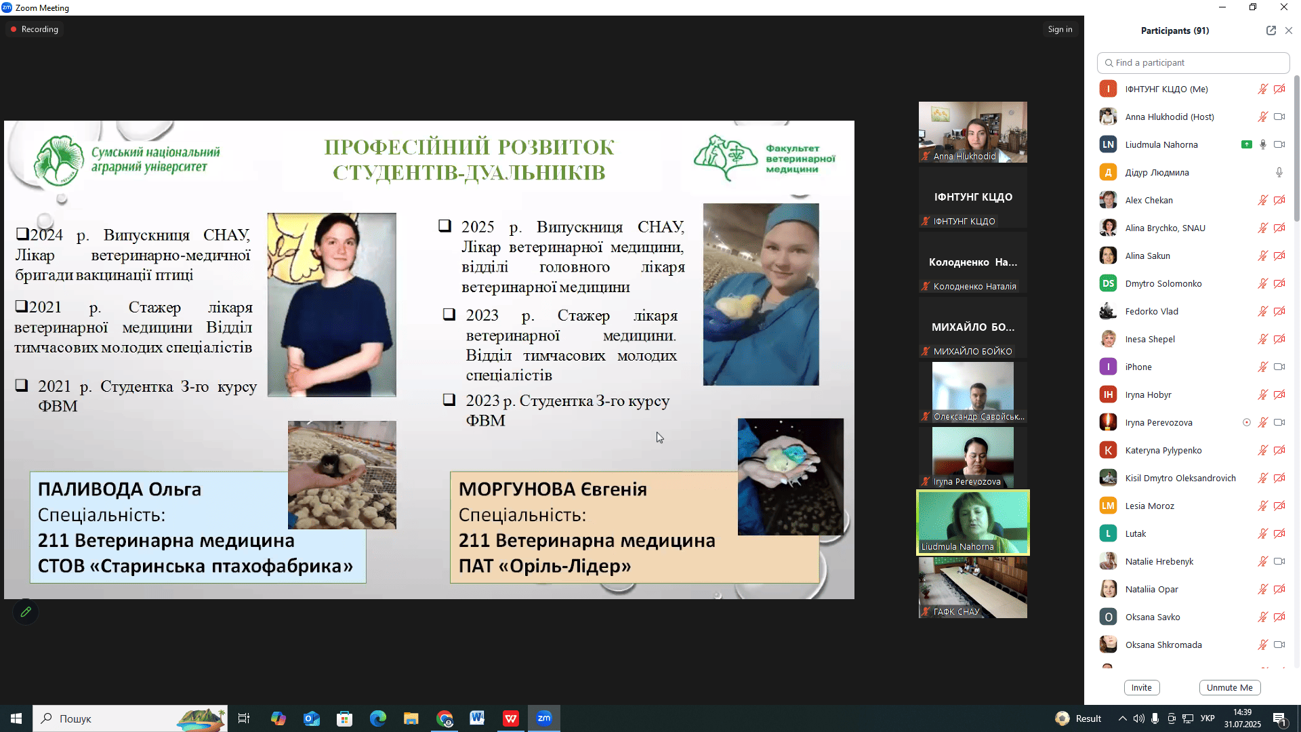This screenshot has height=732, width=1301.
Task: Click Alina Sakun's camera off icon
Action: 1279,256
